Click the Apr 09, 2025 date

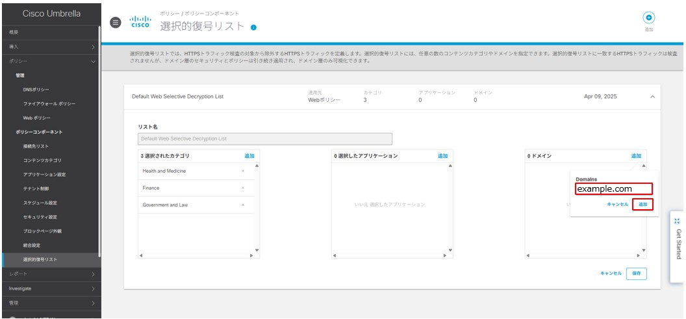pyautogui.click(x=600, y=96)
